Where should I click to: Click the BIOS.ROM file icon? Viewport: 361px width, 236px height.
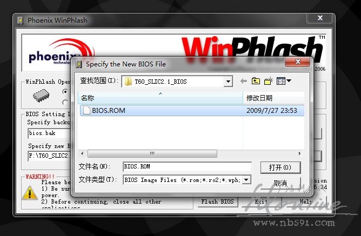(x=86, y=111)
